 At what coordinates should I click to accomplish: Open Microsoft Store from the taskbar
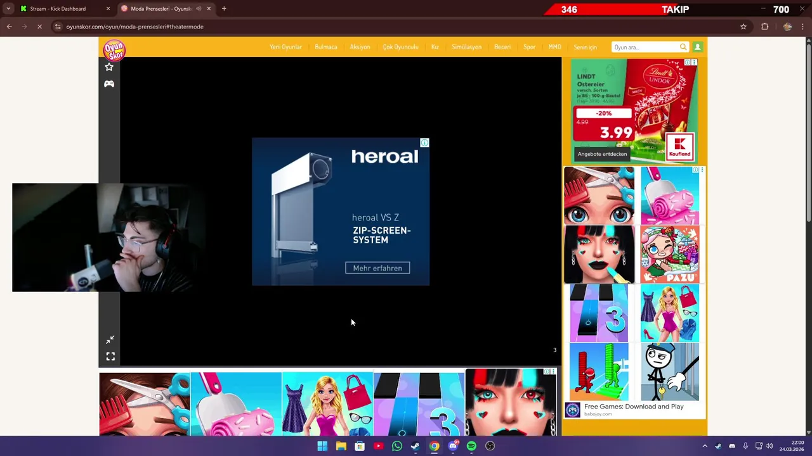tap(360, 446)
